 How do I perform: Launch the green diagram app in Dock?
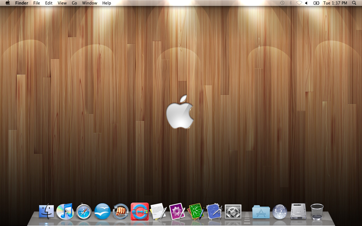tap(196, 212)
